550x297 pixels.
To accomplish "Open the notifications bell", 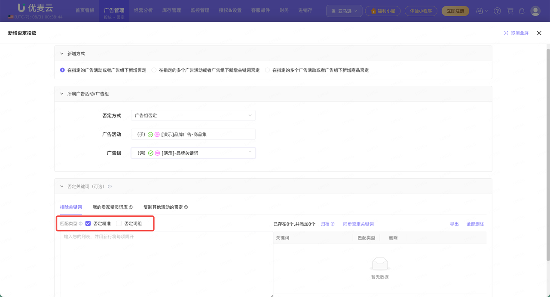I will coord(522,11).
